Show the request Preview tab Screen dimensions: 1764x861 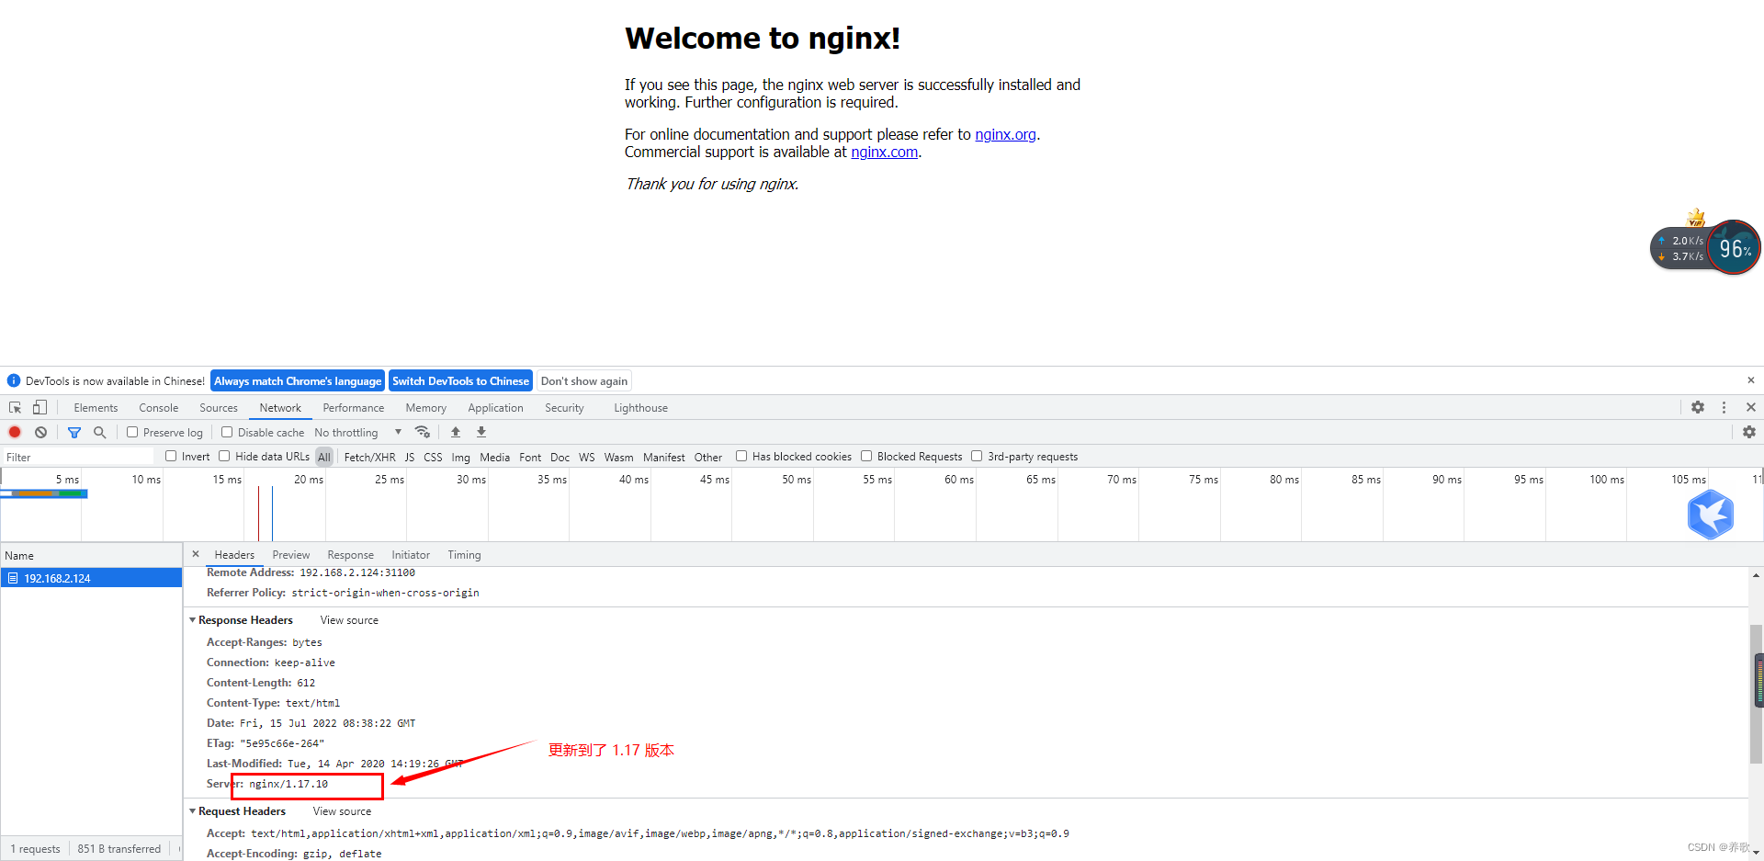pyautogui.click(x=291, y=555)
